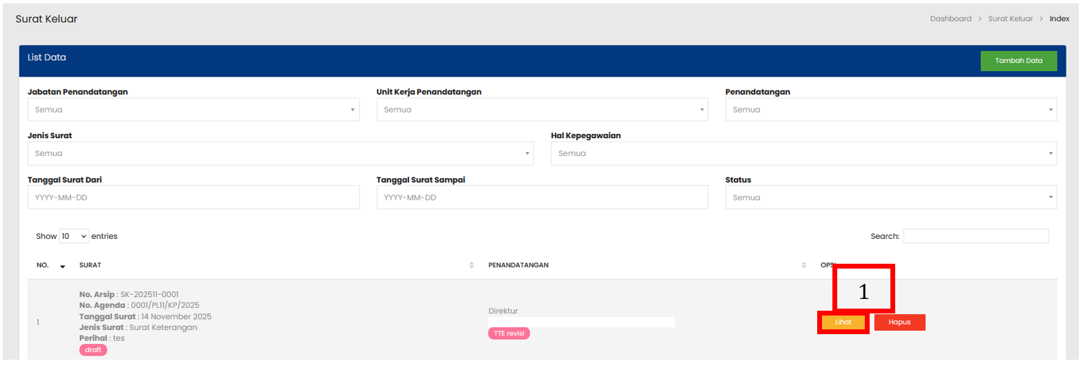This screenshot has width=1085, height=368.
Task: Open Surat Keluar breadcrumb link
Action: click(1010, 19)
